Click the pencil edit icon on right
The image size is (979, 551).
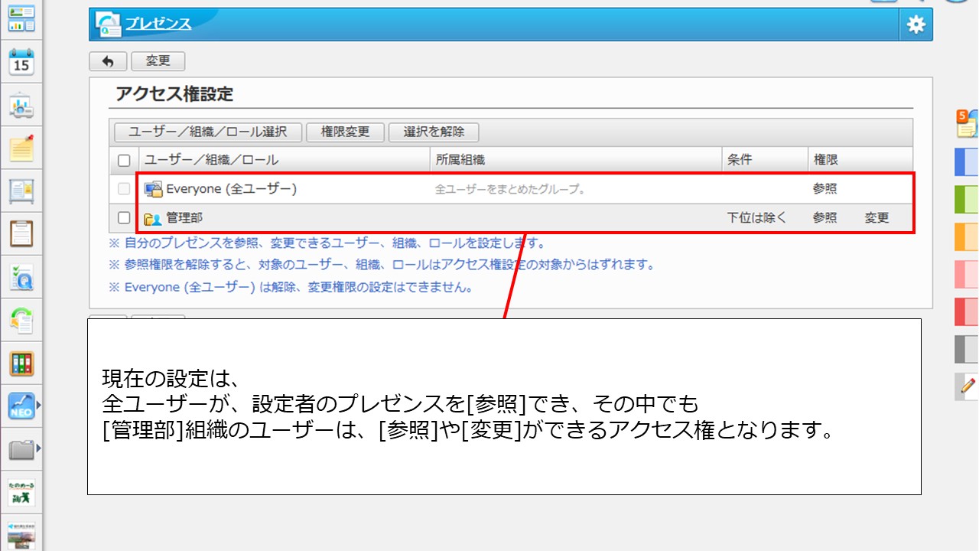pyautogui.click(x=967, y=386)
